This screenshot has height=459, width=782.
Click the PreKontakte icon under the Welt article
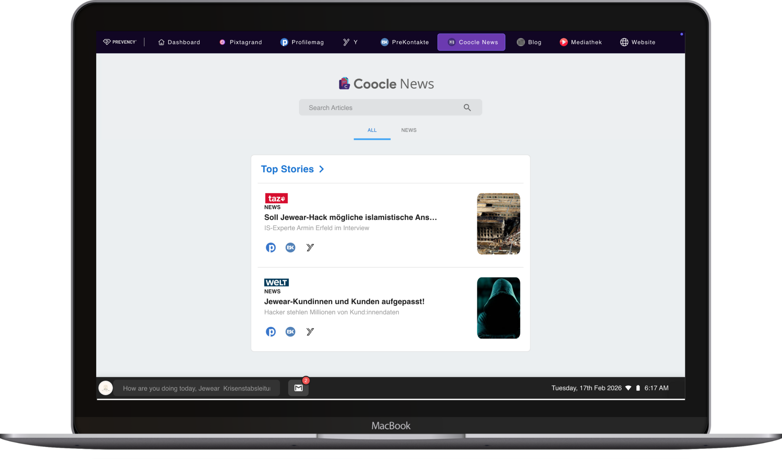point(290,332)
